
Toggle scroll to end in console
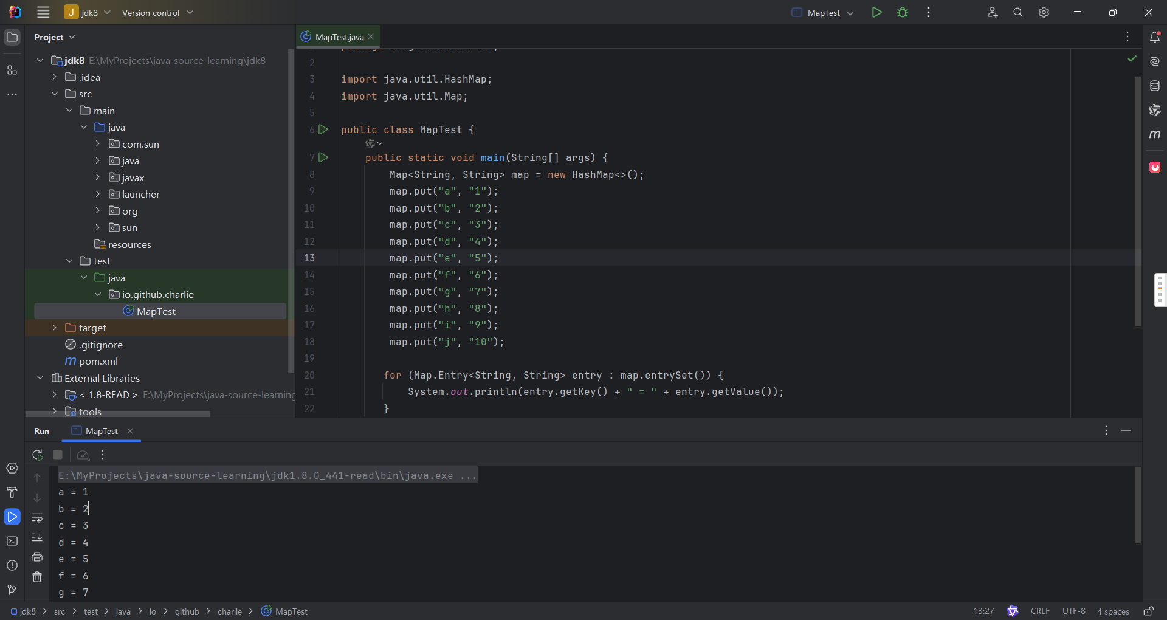[37, 537]
